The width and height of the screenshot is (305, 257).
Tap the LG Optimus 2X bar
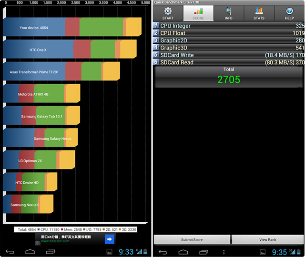pos(39,160)
